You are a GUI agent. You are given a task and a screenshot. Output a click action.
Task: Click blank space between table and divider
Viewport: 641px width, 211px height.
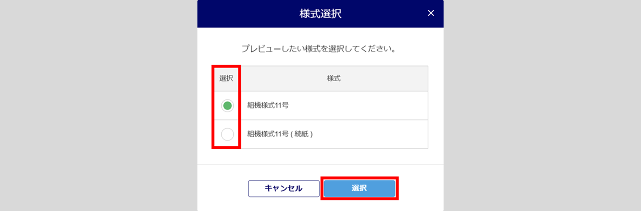(320, 156)
